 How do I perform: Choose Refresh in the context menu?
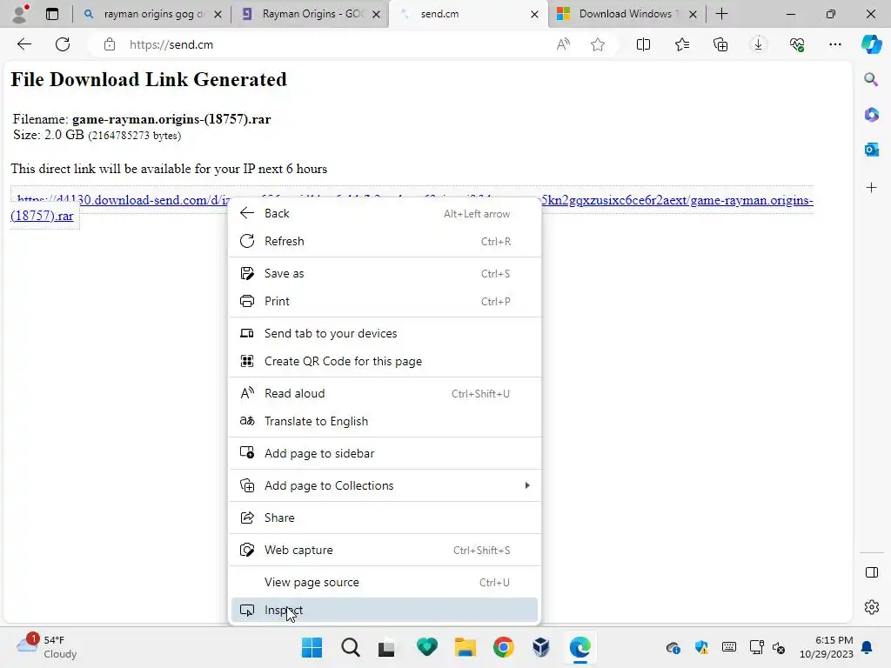(x=385, y=242)
